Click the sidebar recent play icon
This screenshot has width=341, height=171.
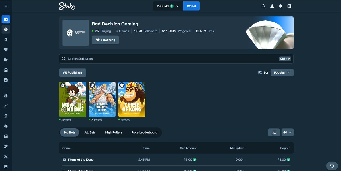point(6,60)
